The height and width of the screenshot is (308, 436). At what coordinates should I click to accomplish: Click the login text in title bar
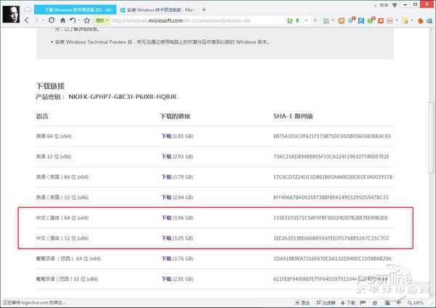[384, 5]
